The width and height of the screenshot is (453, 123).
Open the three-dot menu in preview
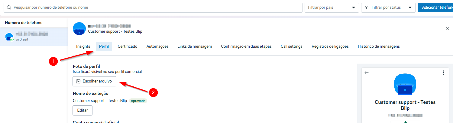point(443,73)
